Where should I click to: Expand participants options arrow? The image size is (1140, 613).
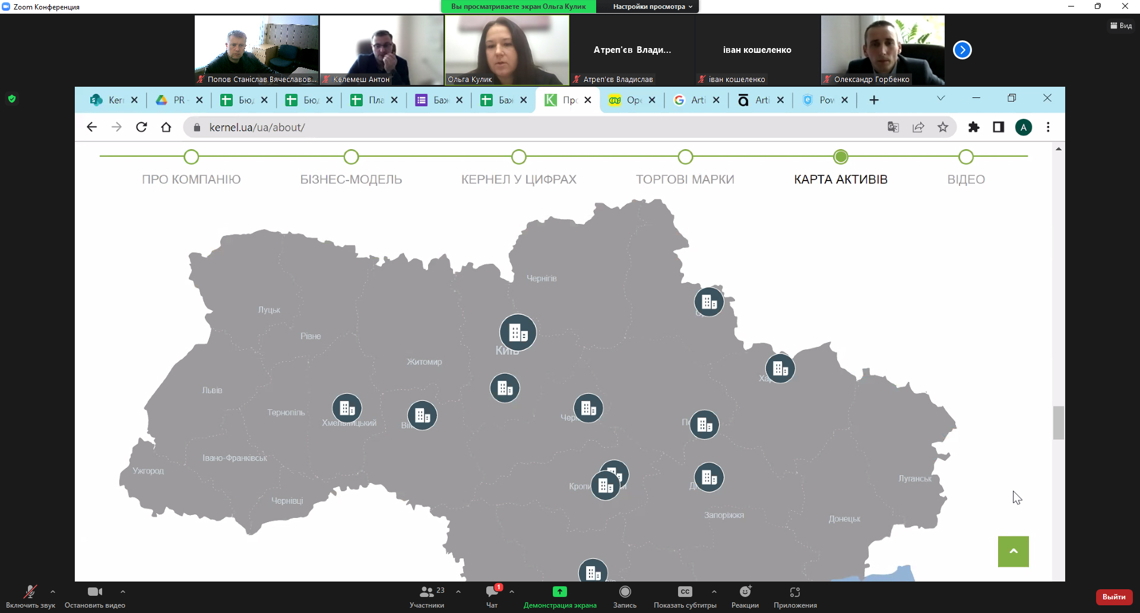click(x=458, y=592)
